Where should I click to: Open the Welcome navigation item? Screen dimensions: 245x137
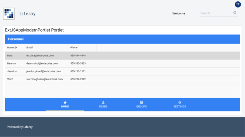pyautogui.click(x=179, y=13)
